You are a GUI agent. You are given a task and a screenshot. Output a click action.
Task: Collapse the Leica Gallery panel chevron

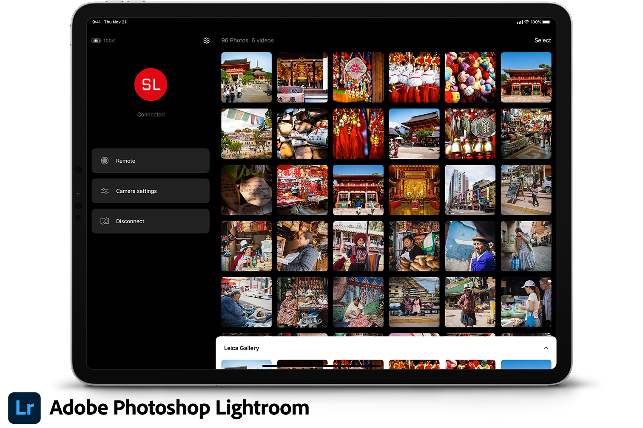pyautogui.click(x=546, y=348)
